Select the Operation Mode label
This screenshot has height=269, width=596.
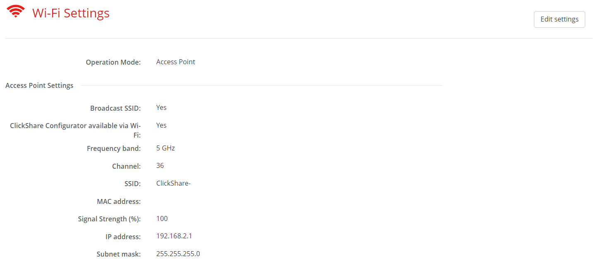point(113,62)
